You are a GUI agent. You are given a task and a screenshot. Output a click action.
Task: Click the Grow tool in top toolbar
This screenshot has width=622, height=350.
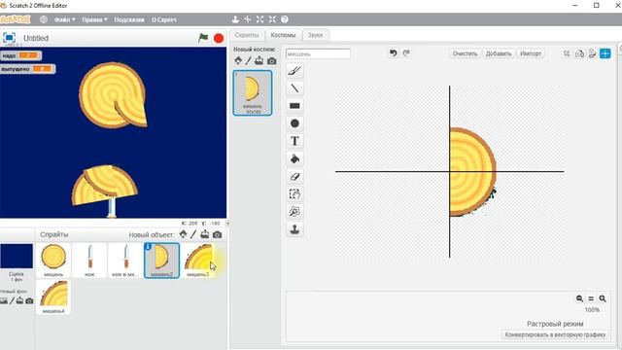259,19
